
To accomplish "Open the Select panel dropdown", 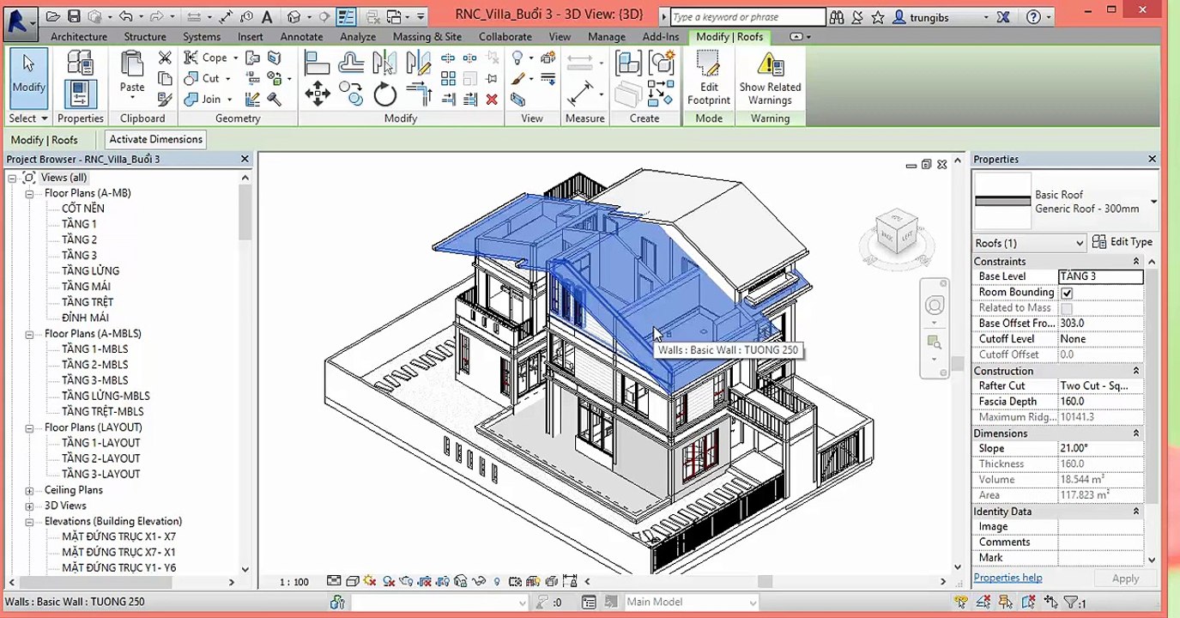I will point(27,118).
